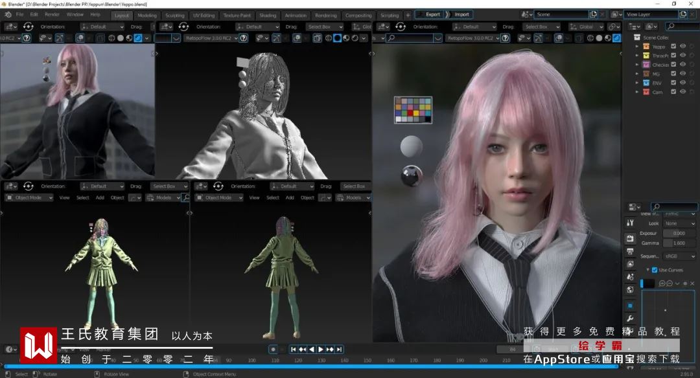Expand the Yeppo collection in outliner
Screen dimensions: 700x378
click(637, 47)
